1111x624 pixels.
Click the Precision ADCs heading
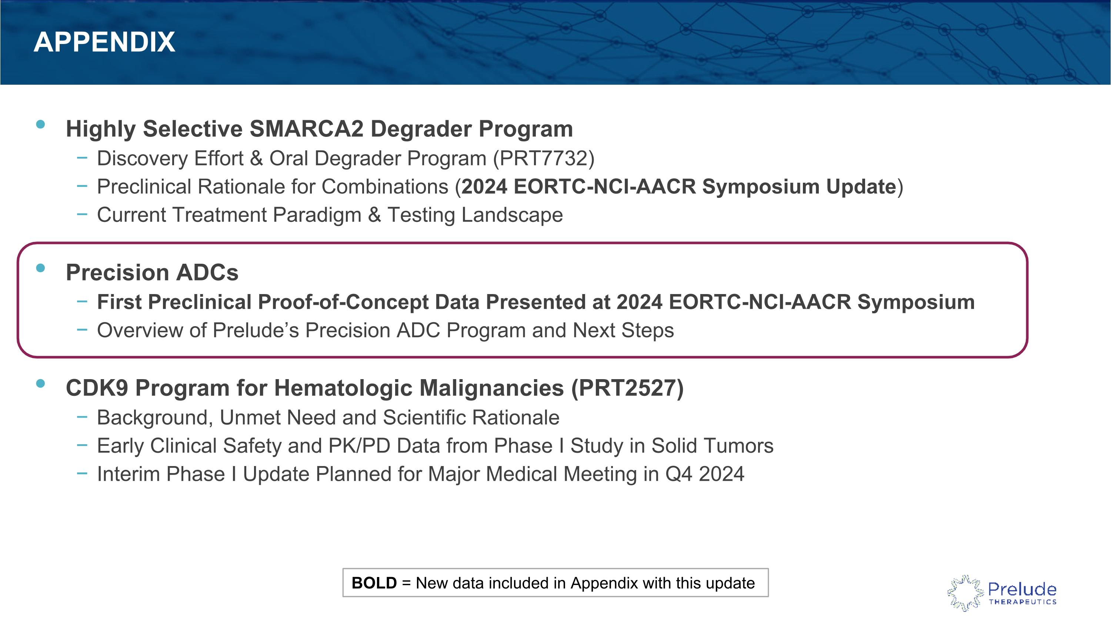[152, 273]
